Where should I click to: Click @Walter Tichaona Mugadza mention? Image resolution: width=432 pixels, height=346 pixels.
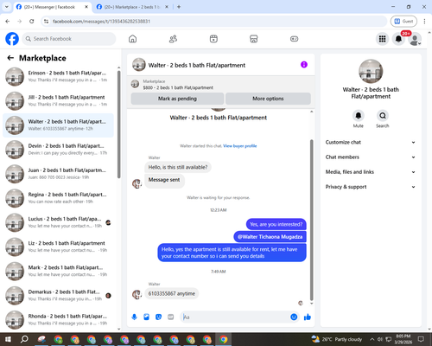(270, 237)
